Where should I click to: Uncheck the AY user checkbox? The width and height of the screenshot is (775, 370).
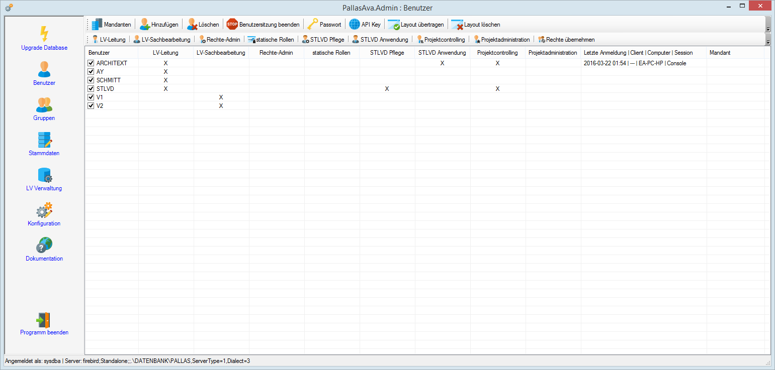(91, 72)
